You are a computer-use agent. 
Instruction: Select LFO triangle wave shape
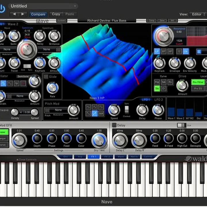[95, 107]
